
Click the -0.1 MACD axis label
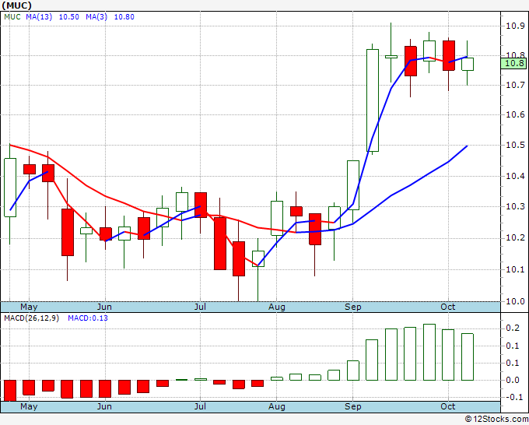[513, 397]
